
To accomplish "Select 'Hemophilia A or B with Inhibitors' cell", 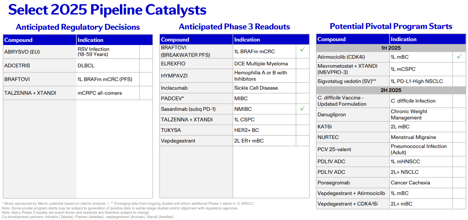I will point(265,76).
